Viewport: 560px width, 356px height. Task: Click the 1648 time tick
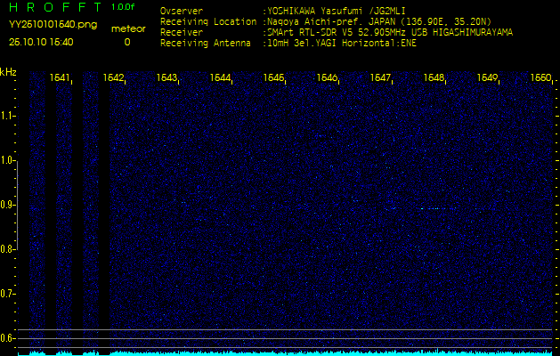click(434, 78)
